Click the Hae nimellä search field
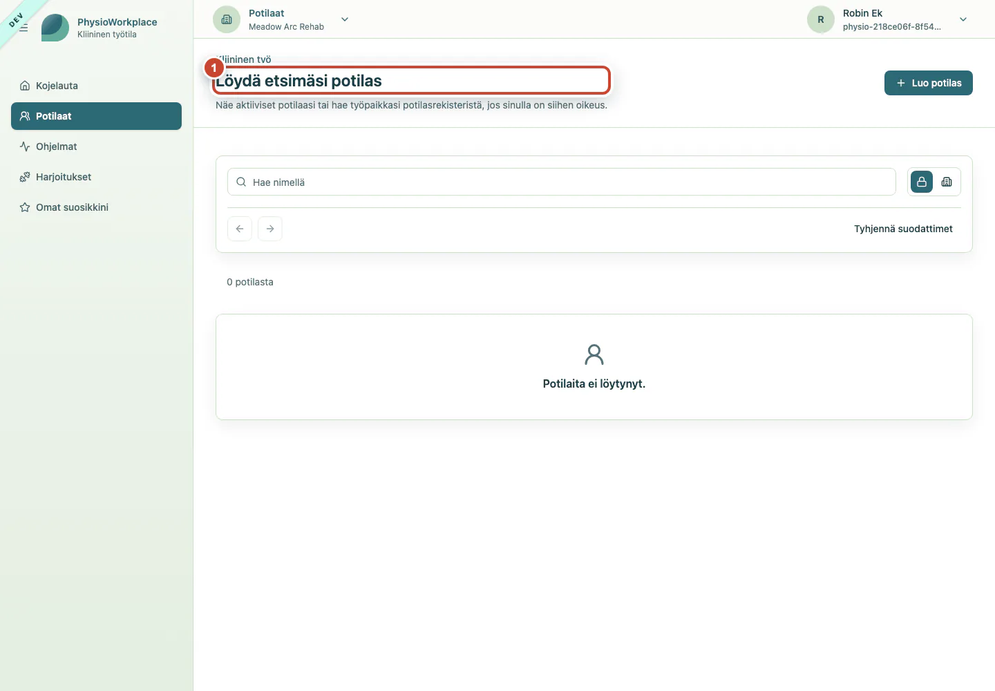The height and width of the screenshot is (691, 995). click(x=562, y=182)
